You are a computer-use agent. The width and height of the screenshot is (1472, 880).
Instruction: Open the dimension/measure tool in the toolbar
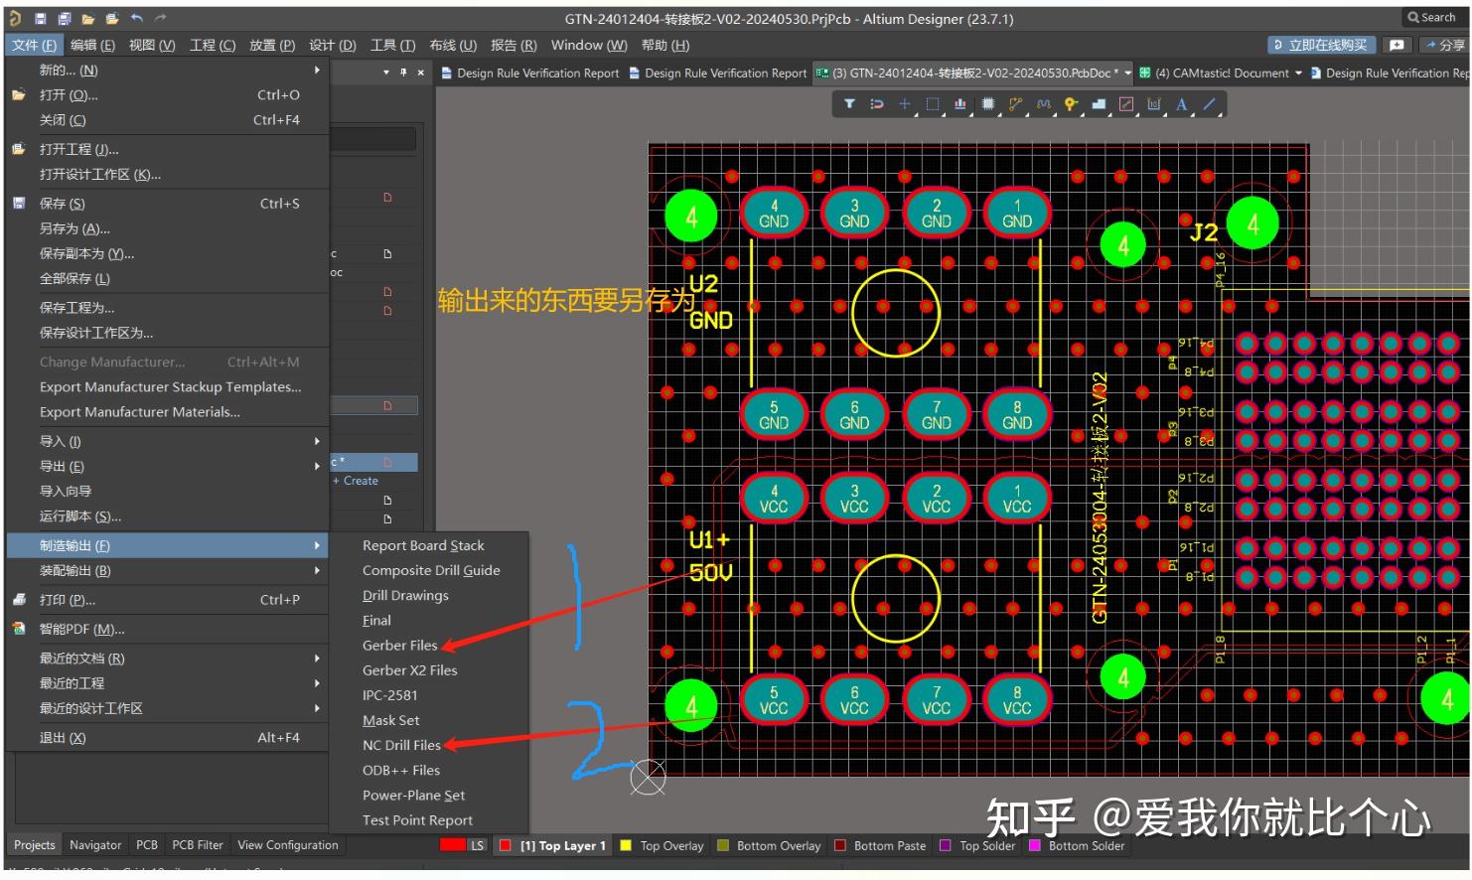coord(1152,104)
